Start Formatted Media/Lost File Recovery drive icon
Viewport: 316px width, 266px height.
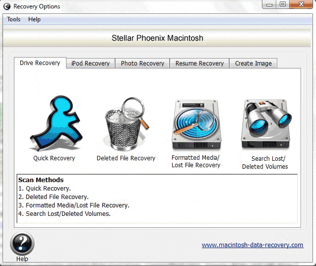(x=196, y=125)
